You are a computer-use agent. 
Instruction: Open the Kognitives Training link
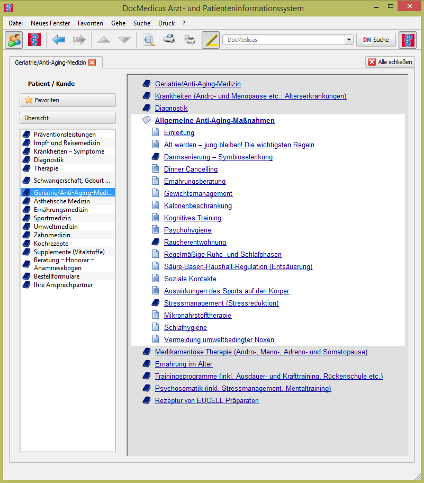pyautogui.click(x=193, y=218)
